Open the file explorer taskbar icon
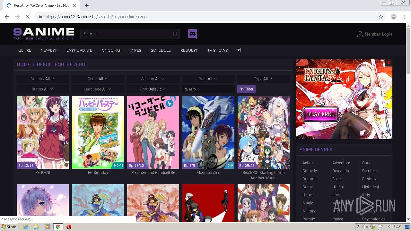The width and height of the screenshot is (411, 231). click(36, 227)
